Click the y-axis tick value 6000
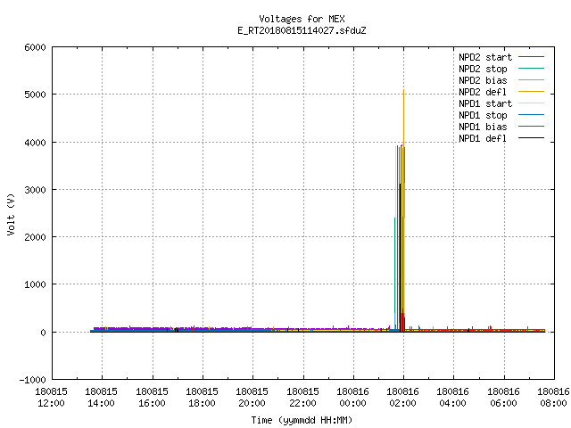Screen dimensions: 571x428 coord(35,47)
